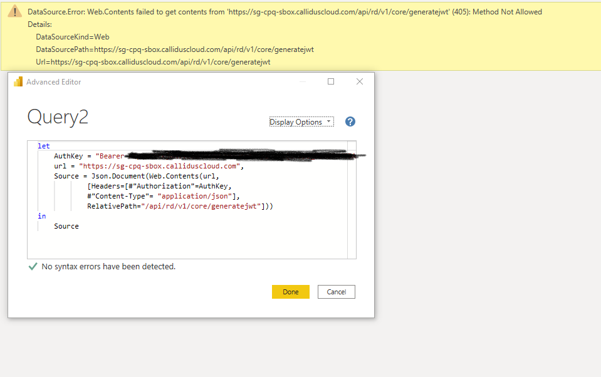Click the DataSource.Error message headline
This screenshot has width=601, height=377.
point(285,12)
